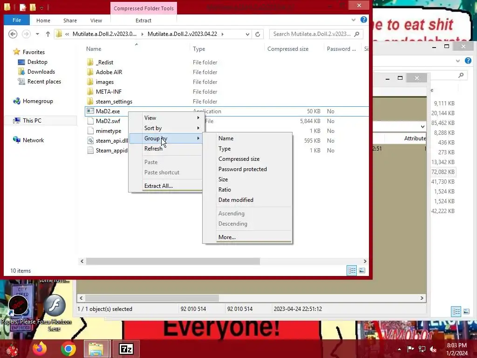The height and width of the screenshot is (358, 477).
Task: Open 7-Zip from the taskbar
Action: coord(126,349)
